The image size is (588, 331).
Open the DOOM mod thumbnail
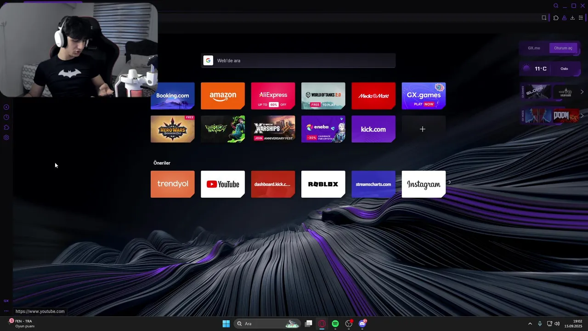coord(565,115)
